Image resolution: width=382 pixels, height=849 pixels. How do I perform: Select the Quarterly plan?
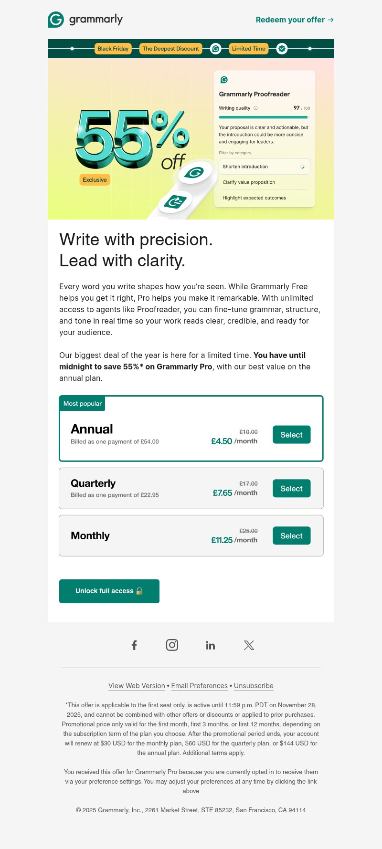point(291,488)
